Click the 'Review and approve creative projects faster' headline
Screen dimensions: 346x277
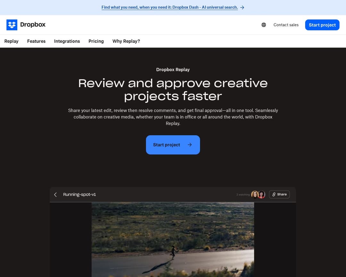[173, 90]
